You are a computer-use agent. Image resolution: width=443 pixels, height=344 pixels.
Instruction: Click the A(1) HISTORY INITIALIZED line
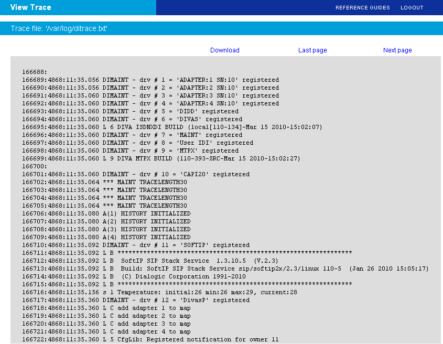106,213
